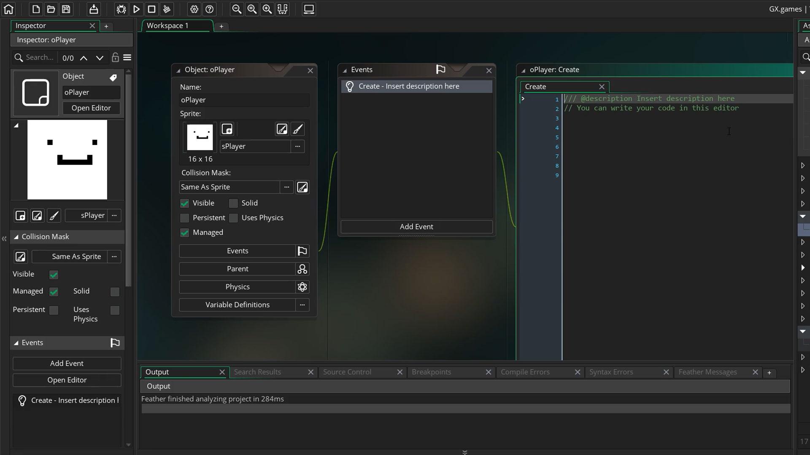This screenshot has width=810, height=455.
Task: Zoom in using the magnifier-plus toolbar icon
Action: (x=267, y=9)
